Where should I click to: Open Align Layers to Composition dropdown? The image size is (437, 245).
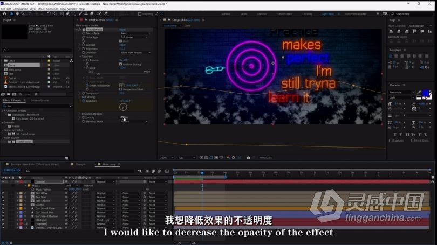coord(420,26)
